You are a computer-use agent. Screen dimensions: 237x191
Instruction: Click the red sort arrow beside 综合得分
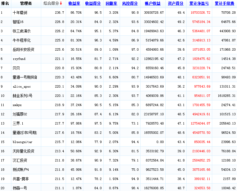[61, 4]
